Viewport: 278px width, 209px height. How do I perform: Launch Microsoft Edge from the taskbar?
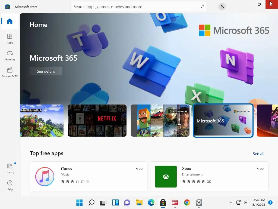click(x=151, y=202)
